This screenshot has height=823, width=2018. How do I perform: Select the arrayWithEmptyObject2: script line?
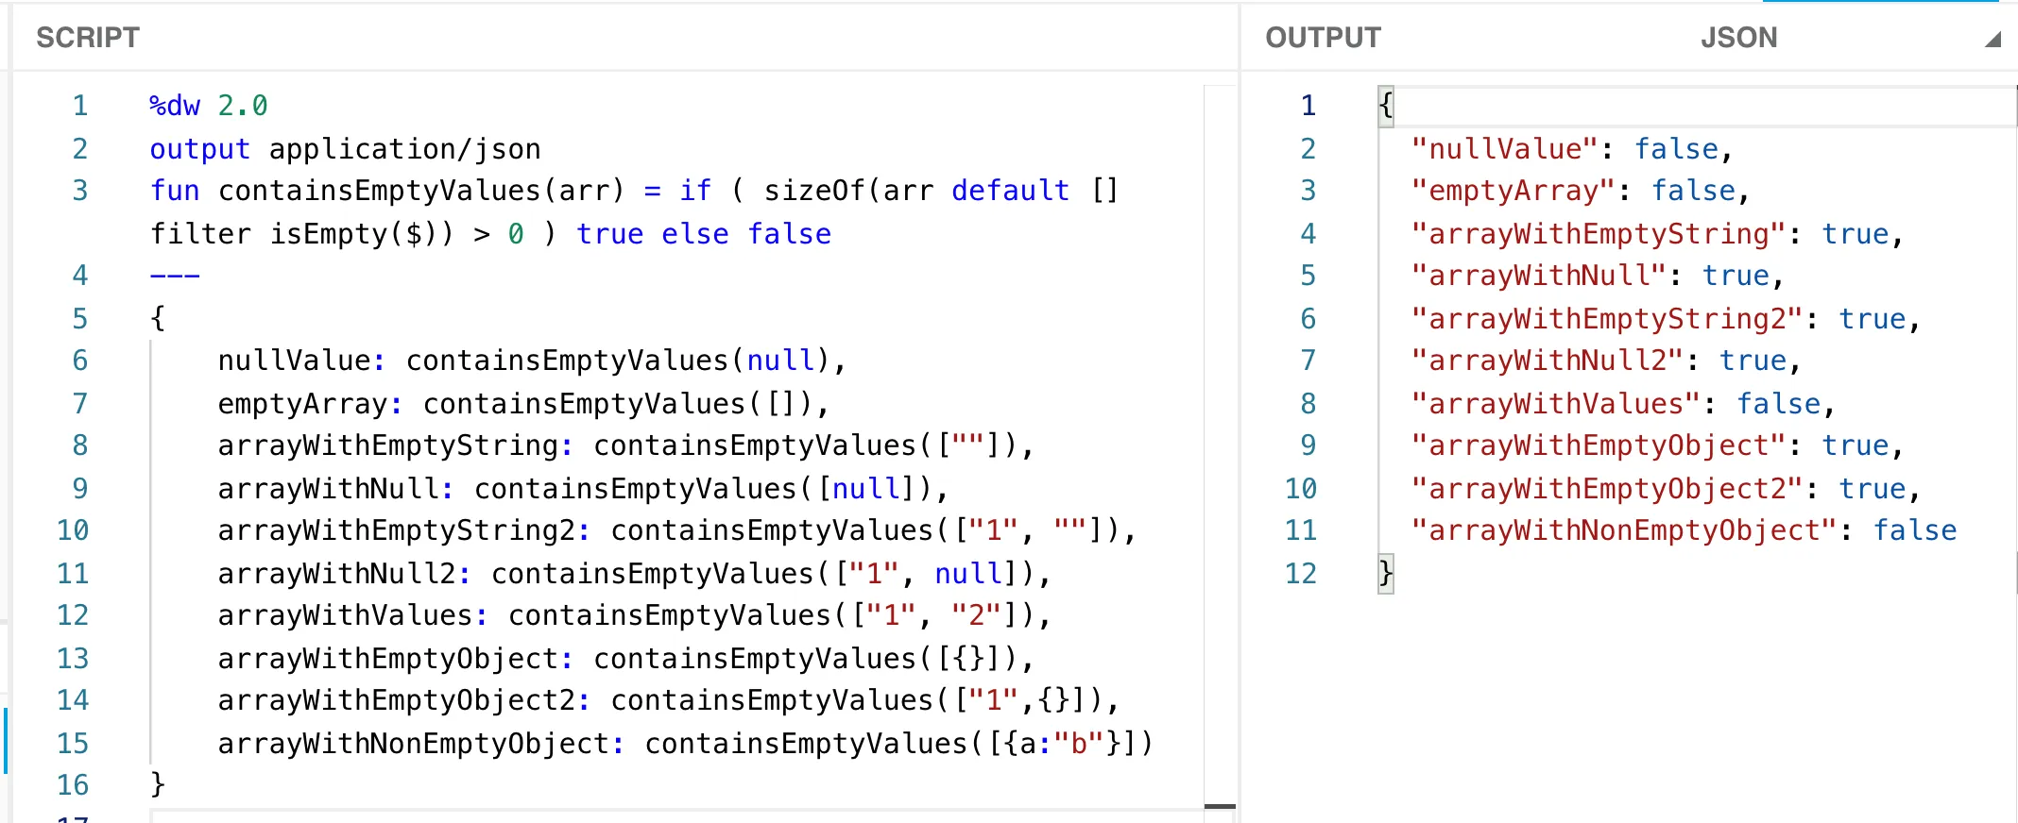[x=669, y=700]
